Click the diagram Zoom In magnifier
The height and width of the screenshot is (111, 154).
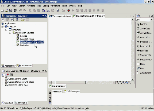click(x=117, y=82)
